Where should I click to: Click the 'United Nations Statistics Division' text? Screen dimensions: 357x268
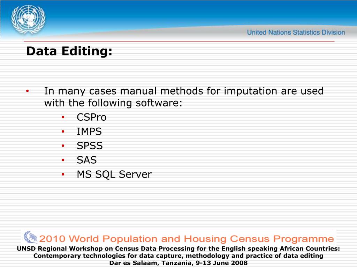296,32
